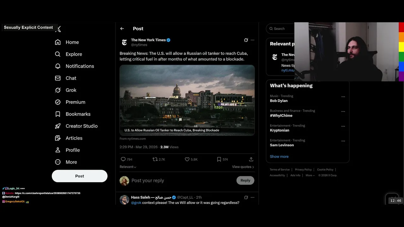
Task: Click the Grok slash-circle icon in sidebar
Action: click(58, 90)
